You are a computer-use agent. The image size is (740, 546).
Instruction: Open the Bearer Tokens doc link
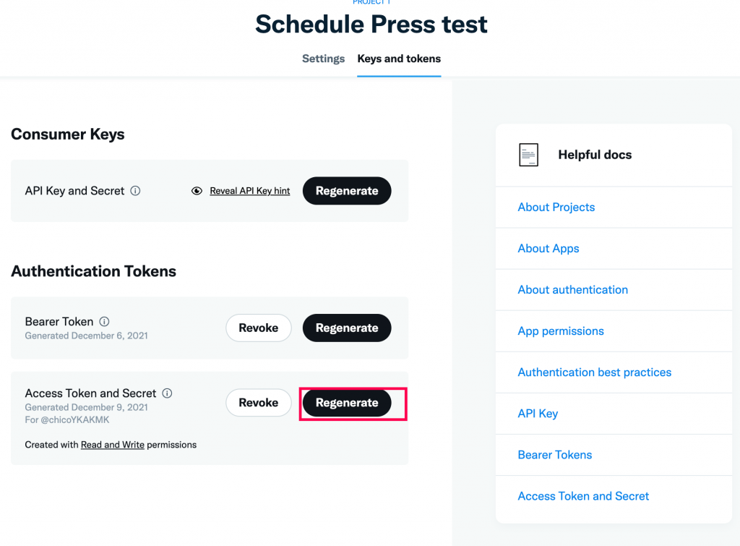(555, 455)
